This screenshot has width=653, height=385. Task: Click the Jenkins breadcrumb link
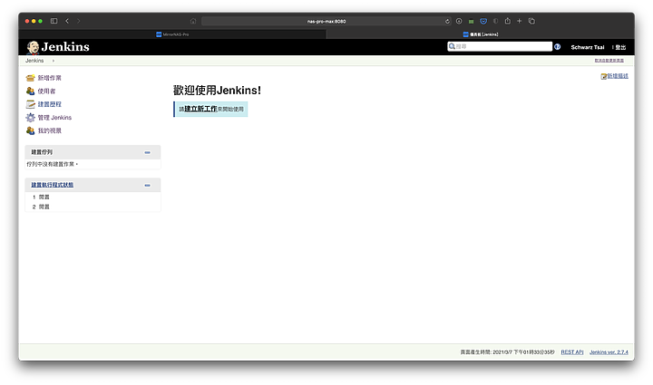tap(34, 61)
